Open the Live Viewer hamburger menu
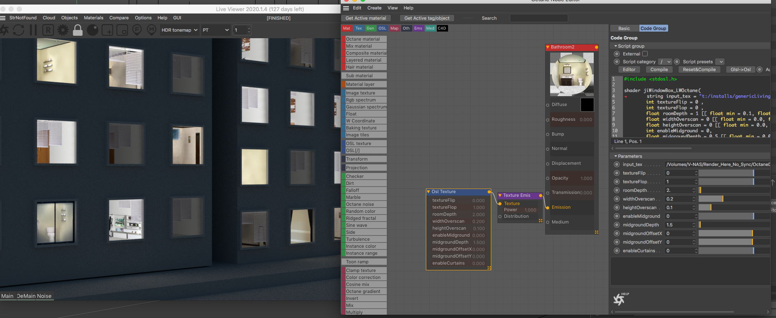776x318 pixels. point(3,18)
